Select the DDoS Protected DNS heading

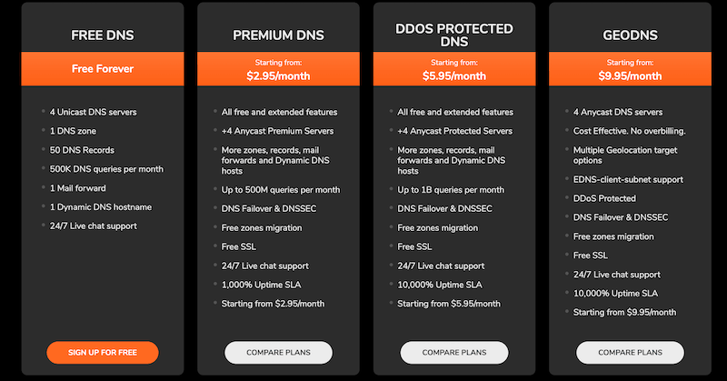(x=453, y=34)
